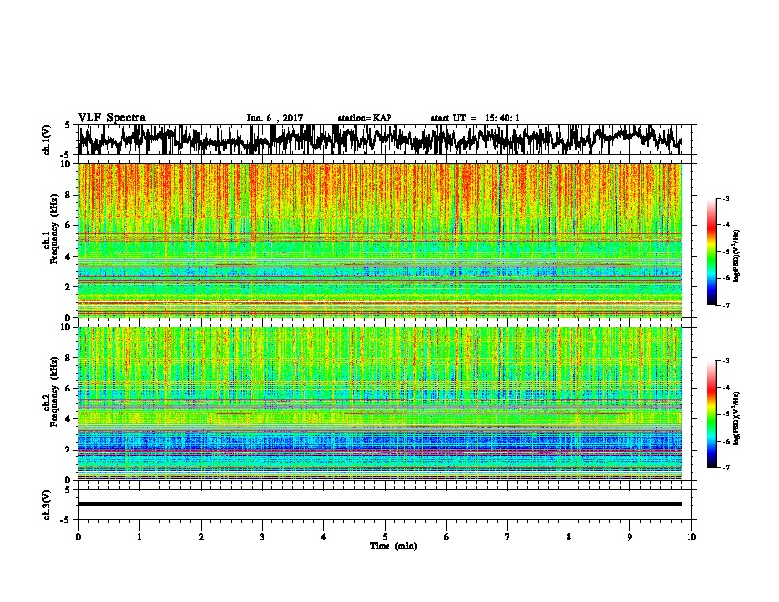
Task: Click the ch.1 color scale bar
Action: pos(712,252)
